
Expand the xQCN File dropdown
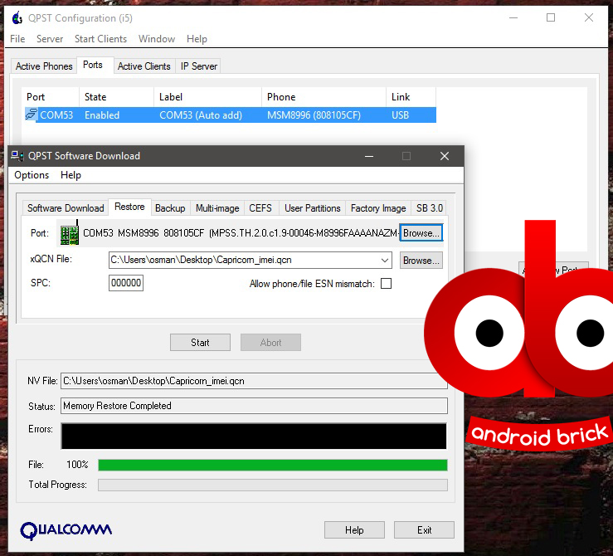(x=384, y=261)
